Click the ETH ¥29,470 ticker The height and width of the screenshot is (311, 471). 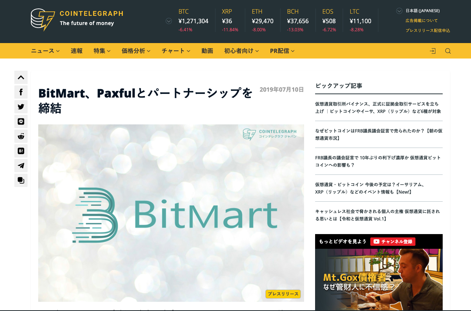pos(263,21)
